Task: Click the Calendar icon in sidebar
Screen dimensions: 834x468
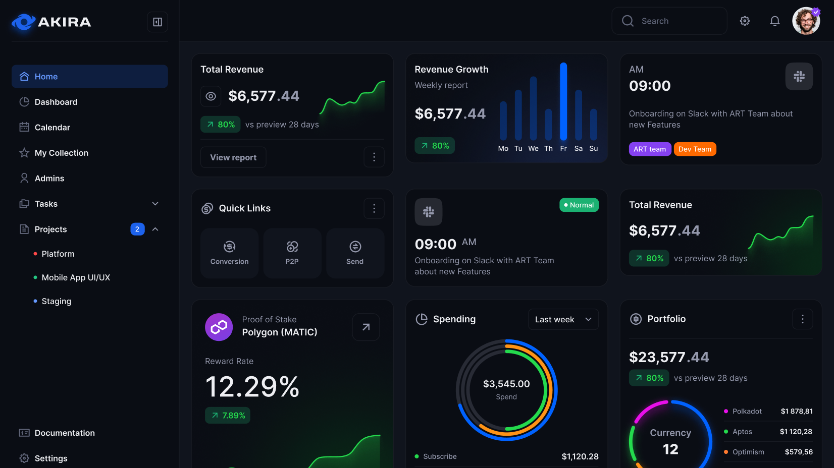Action: point(24,127)
